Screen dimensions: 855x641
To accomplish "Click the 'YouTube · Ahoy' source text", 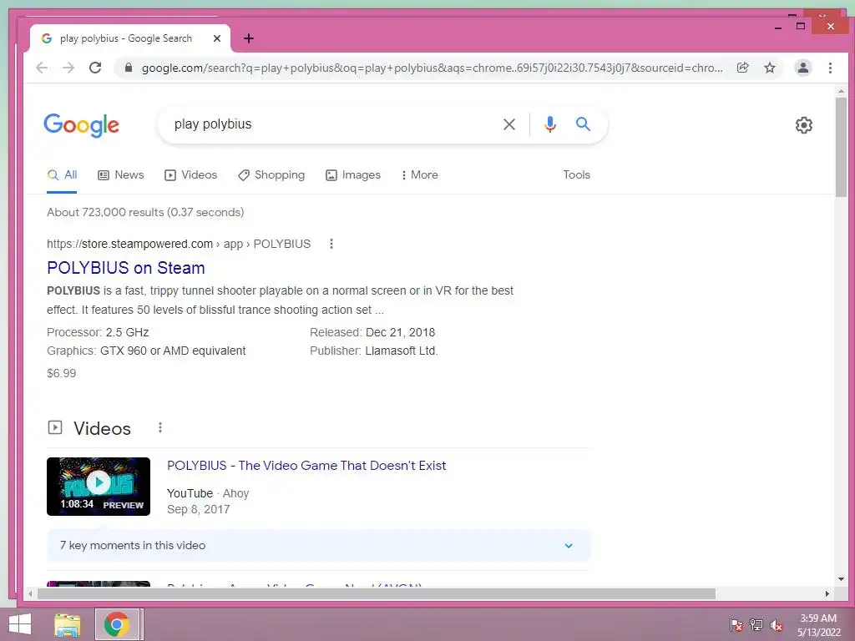I will (x=208, y=493).
